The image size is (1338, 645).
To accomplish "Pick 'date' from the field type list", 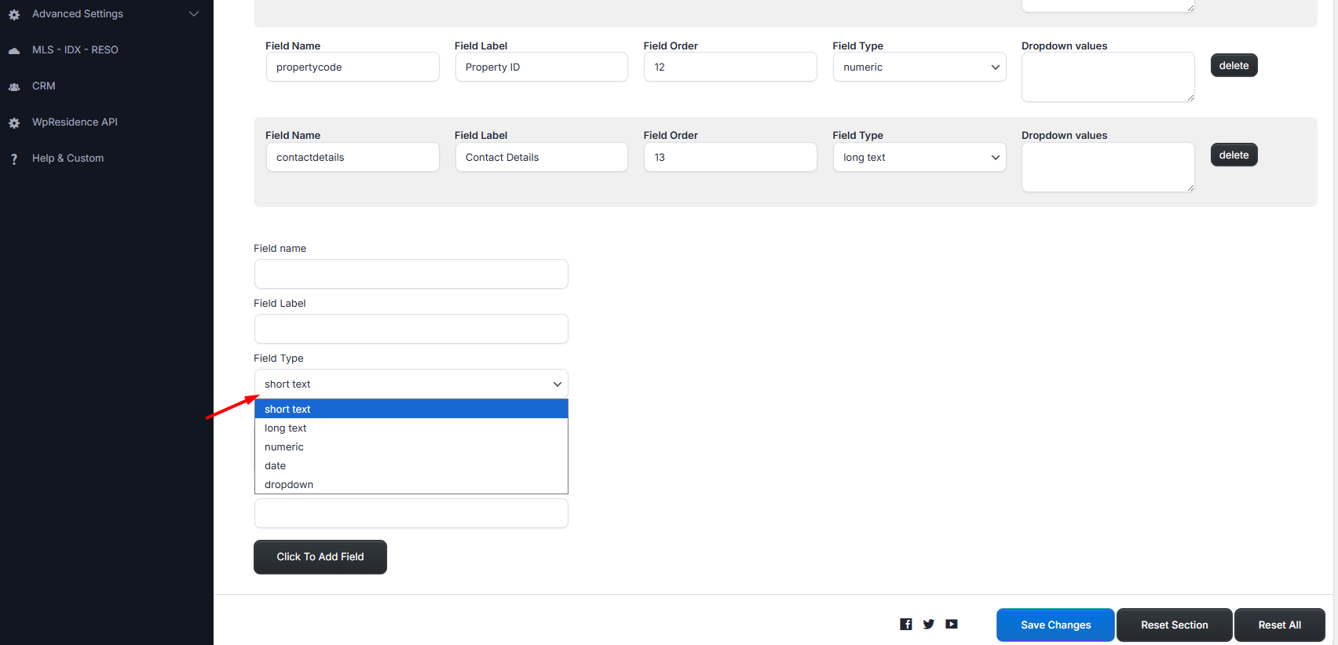I will click(276, 466).
